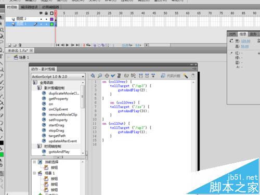The width and height of the screenshot is (260, 195).
Task: Open the 变形 panel tab
Action: [x=253, y=34]
